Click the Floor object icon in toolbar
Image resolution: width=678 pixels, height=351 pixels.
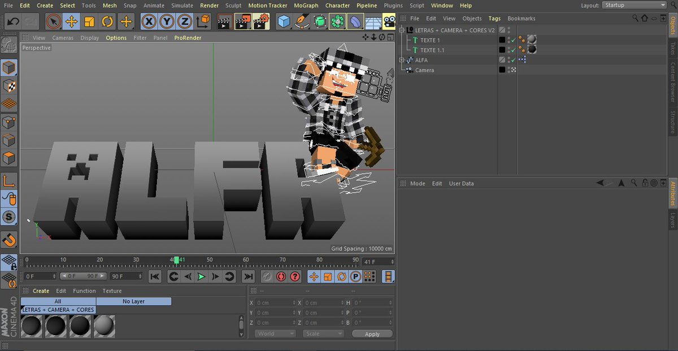(x=373, y=21)
